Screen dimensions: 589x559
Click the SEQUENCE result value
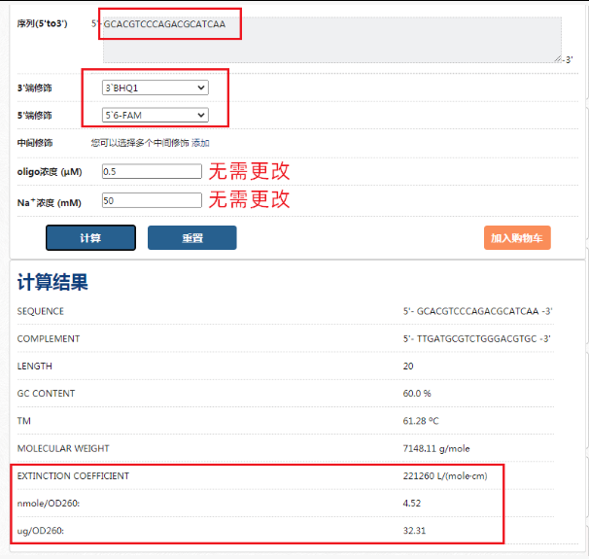(476, 312)
